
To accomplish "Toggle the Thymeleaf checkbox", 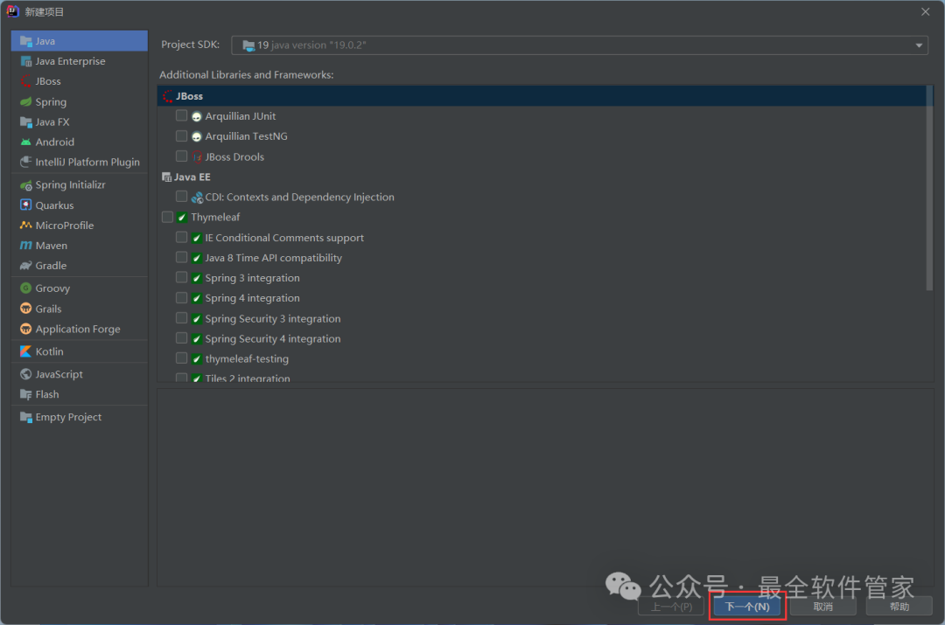I will 167,217.
